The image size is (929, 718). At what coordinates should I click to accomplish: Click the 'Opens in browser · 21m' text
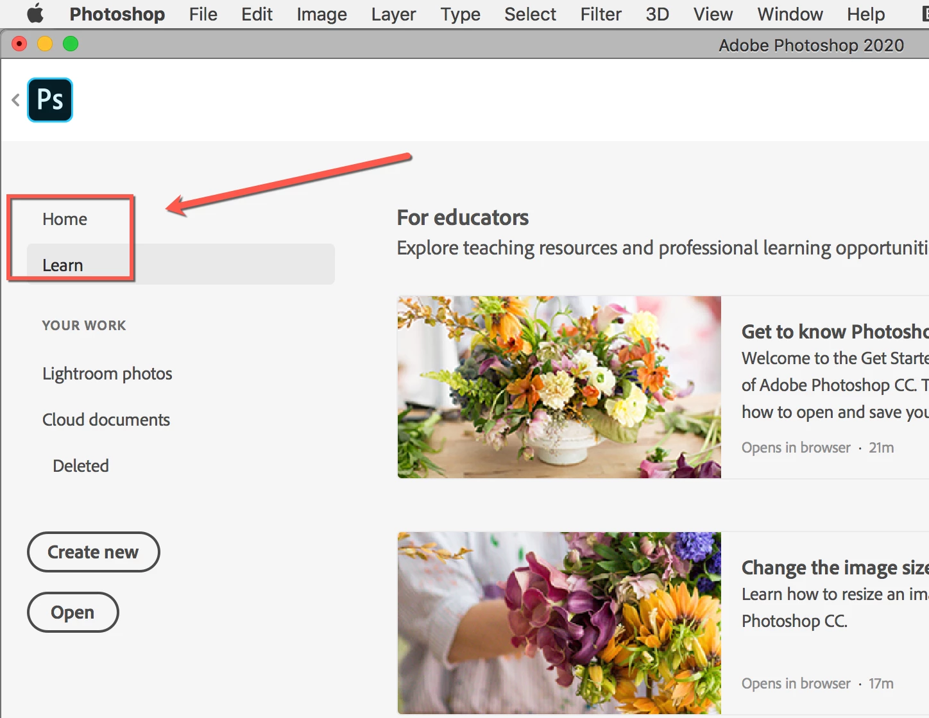tap(817, 447)
